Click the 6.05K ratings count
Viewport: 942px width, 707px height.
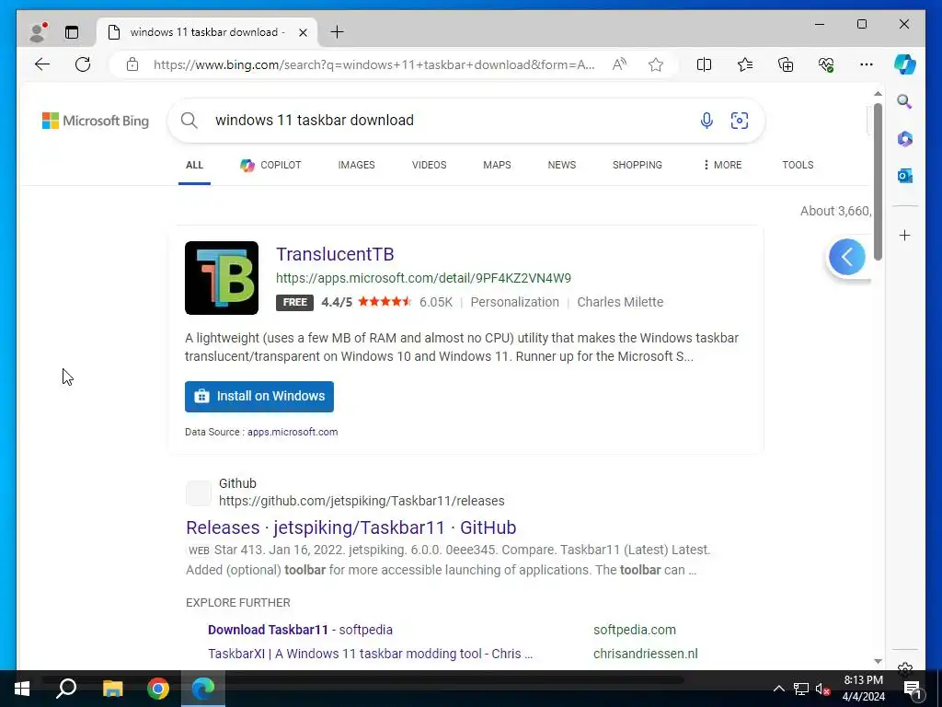tap(435, 302)
